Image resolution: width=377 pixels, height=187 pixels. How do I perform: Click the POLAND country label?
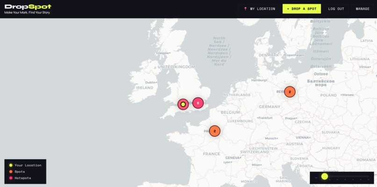click(x=328, y=95)
